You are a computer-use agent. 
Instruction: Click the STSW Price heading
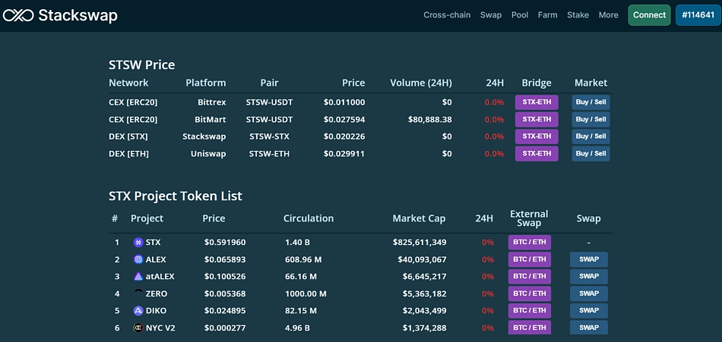[142, 64]
